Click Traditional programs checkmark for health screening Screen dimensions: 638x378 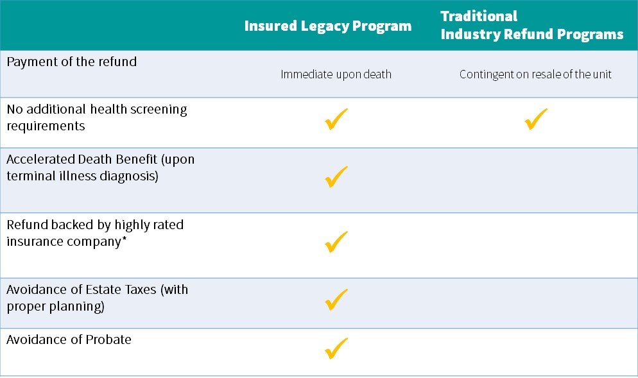pyautogui.click(x=535, y=119)
